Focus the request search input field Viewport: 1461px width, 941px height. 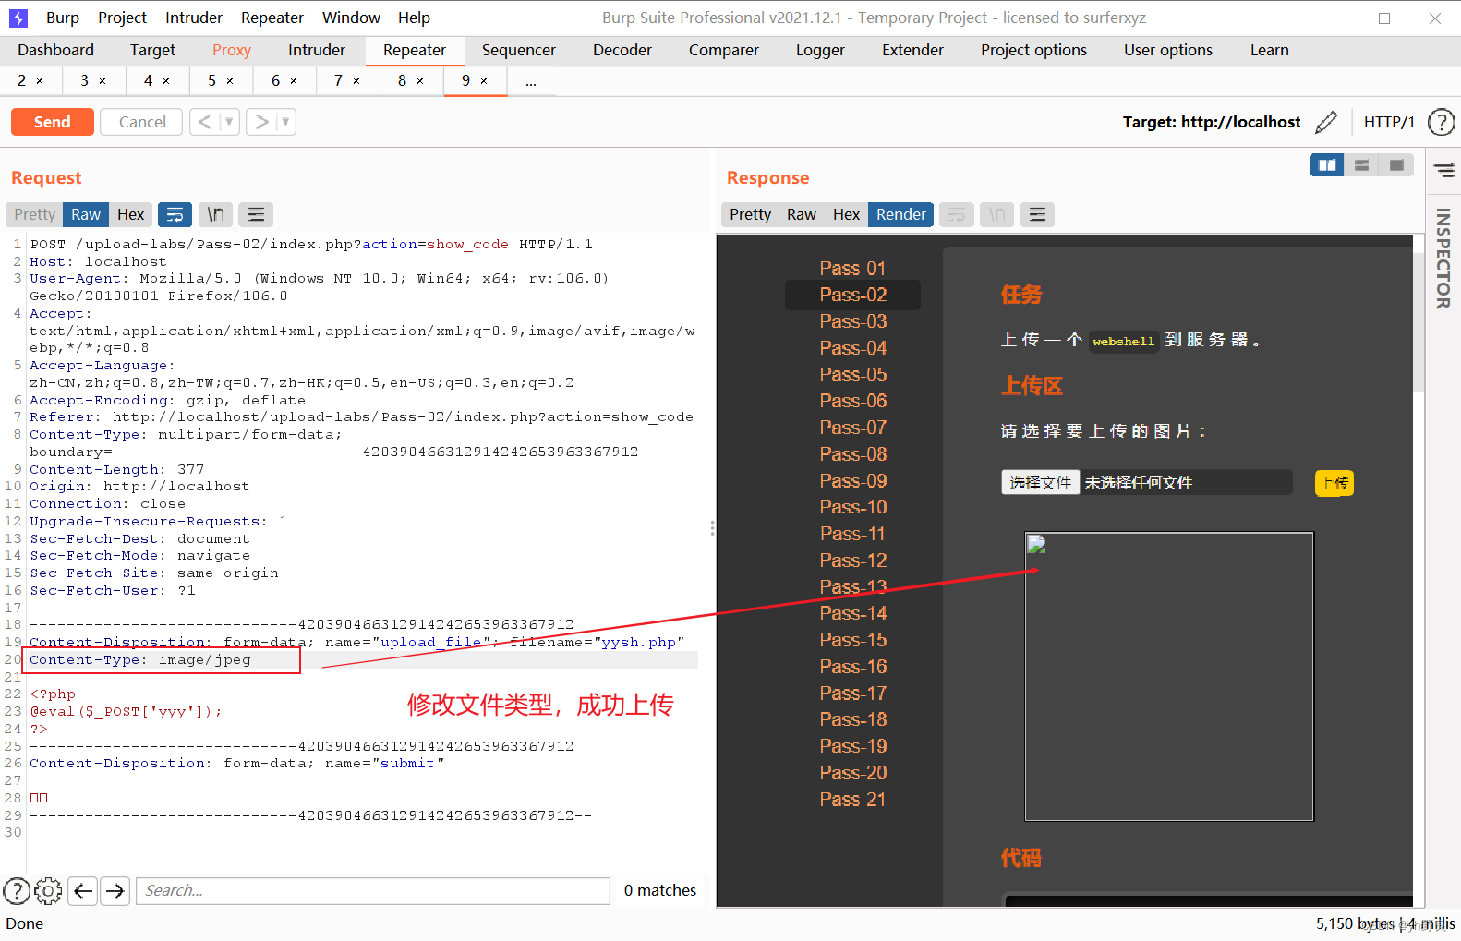[x=373, y=890]
